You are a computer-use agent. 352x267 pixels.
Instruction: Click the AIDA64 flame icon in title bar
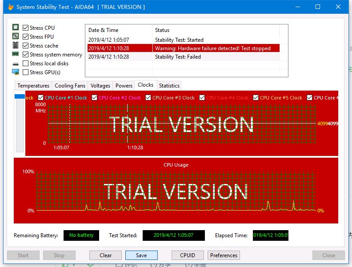pos(11,7)
